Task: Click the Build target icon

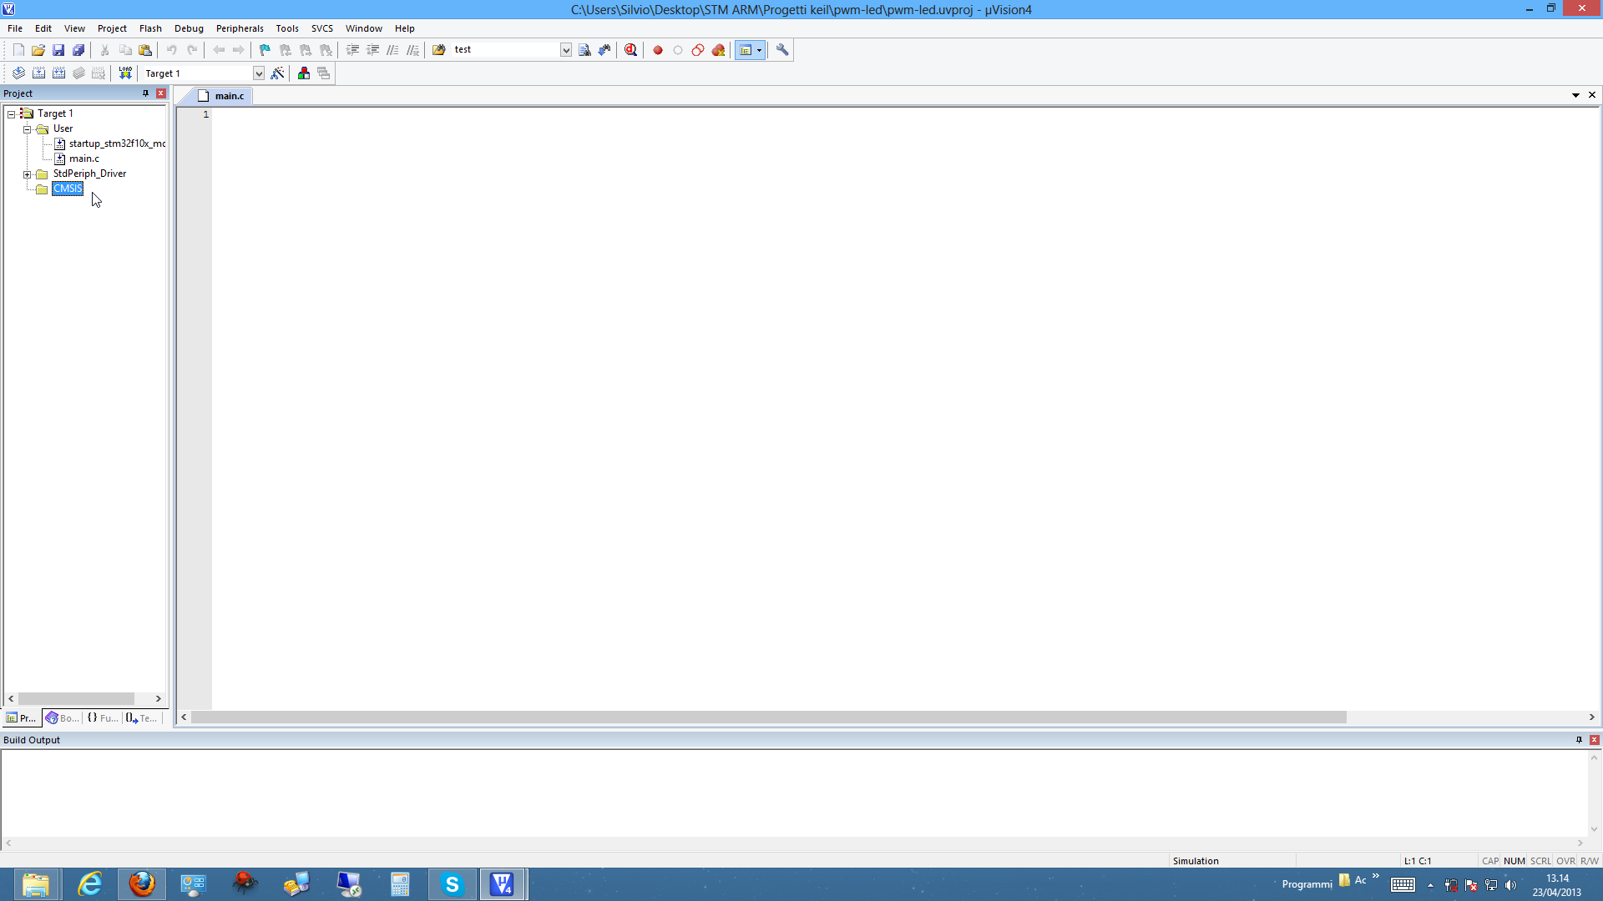Action: pyautogui.click(x=38, y=73)
